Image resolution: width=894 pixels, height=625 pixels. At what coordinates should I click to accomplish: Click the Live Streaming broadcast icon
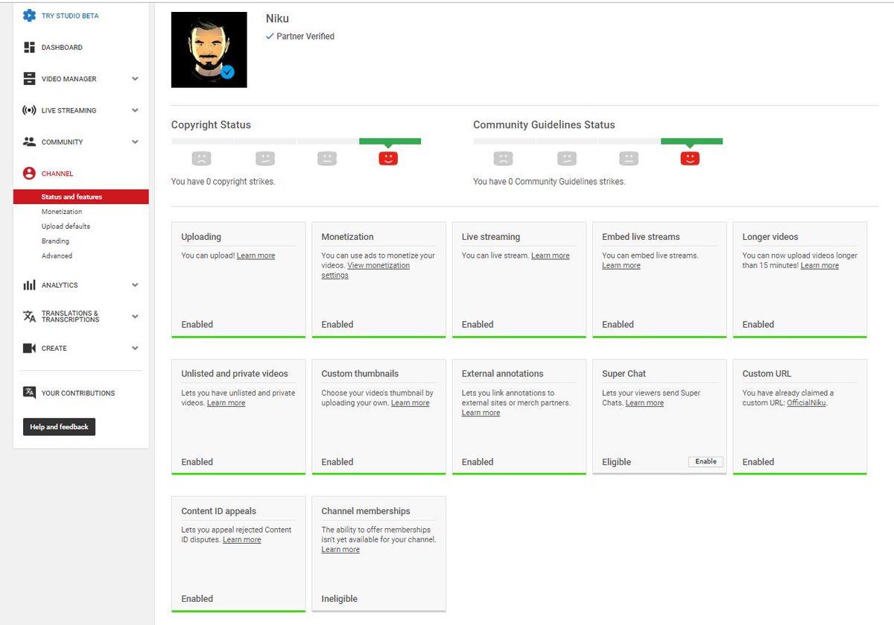[29, 110]
